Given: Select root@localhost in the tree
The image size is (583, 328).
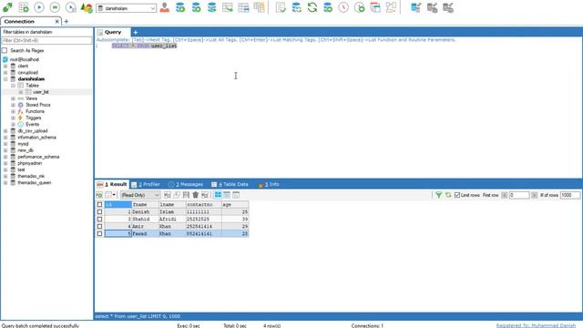Looking at the screenshot, I should click(x=25, y=59).
